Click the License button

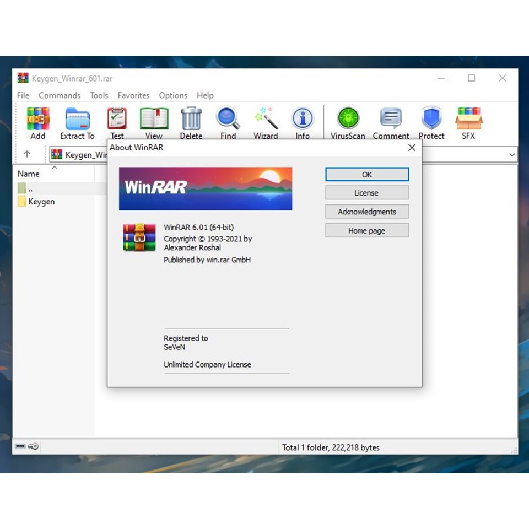[x=367, y=193]
